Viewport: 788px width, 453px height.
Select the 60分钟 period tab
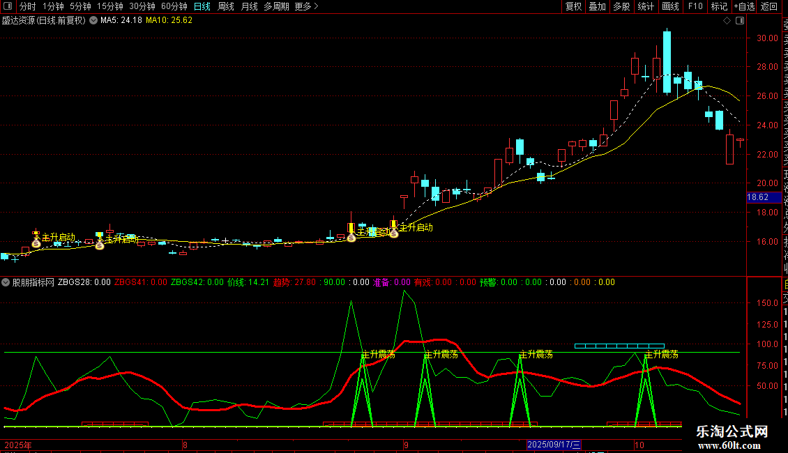[174, 6]
